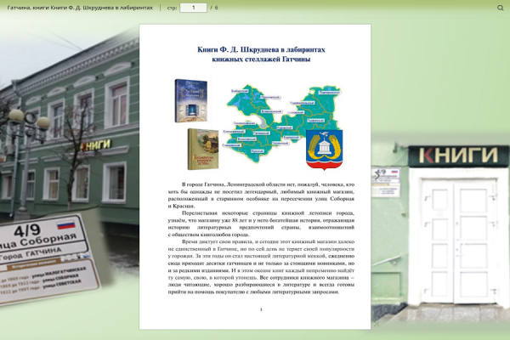Viewport: 510px width, 340px height.
Task: Open the blue book cover image
Action: pyautogui.click(x=191, y=100)
